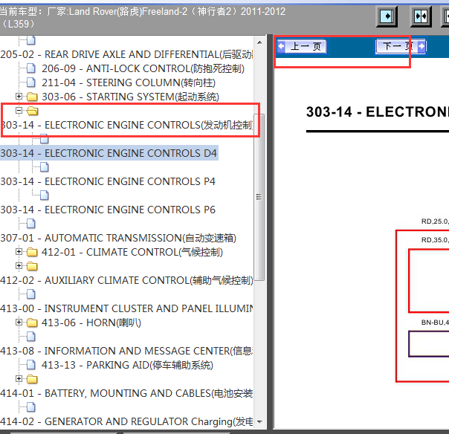Open 206-09 Anti-Lock Control document
The height and width of the screenshot is (434, 449).
pos(143,68)
